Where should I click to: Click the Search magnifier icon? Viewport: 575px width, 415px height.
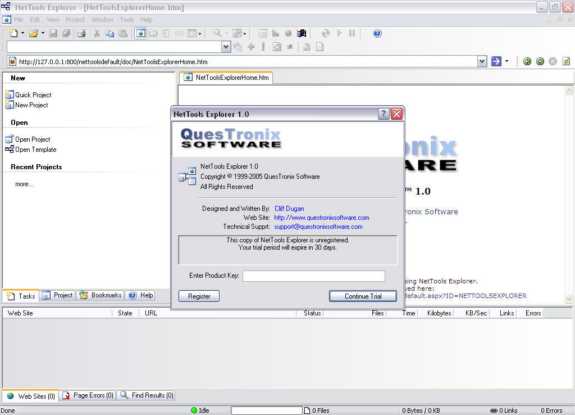pyautogui.click(x=218, y=33)
